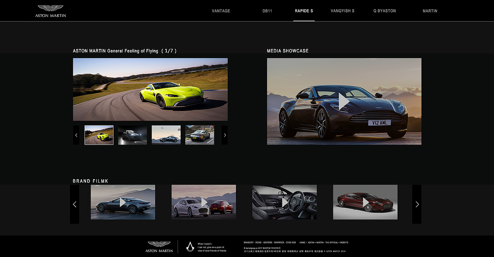The height and width of the screenshot is (257, 494).
Task: Click the MEDIA SHOWCASE heading
Action: 288,51
